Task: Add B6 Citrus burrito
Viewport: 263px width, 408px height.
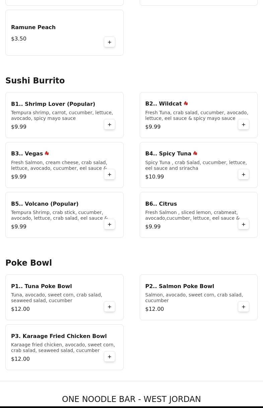Action: (x=244, y=224)
